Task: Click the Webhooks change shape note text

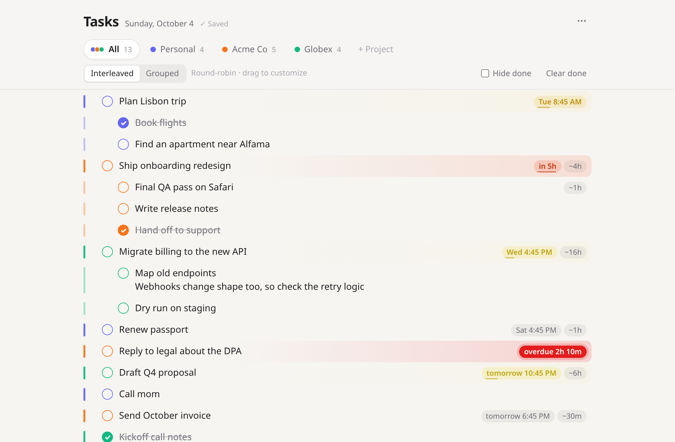Action: point(249,287)
